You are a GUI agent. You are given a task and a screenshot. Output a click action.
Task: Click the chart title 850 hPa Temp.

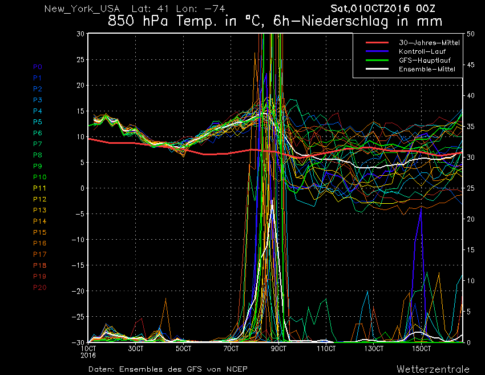click(x=274, y=21)
